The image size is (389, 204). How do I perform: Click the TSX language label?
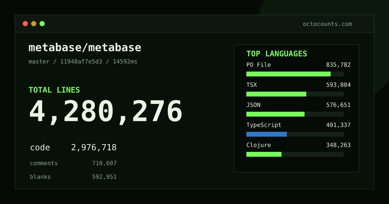point(252,85)
